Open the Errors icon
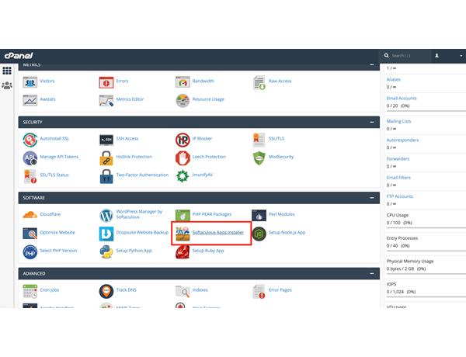The width and height of the screenshot is (466, 357). (106, 82)
